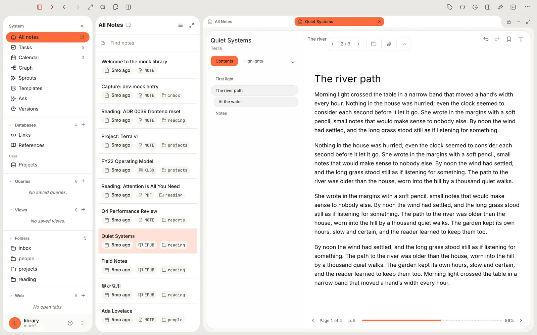Collapse the System sidebar with double chevron
This screenshot has width=537, height=335.
tap(82, 26)
